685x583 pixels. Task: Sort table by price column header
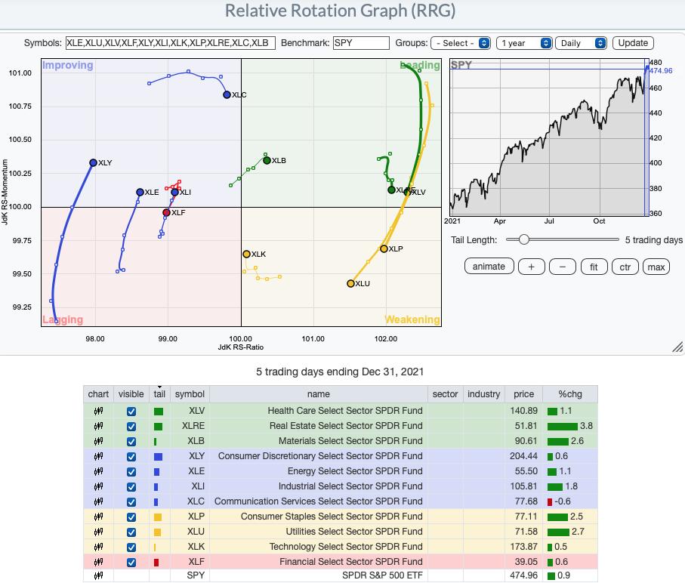click(524, 394)
